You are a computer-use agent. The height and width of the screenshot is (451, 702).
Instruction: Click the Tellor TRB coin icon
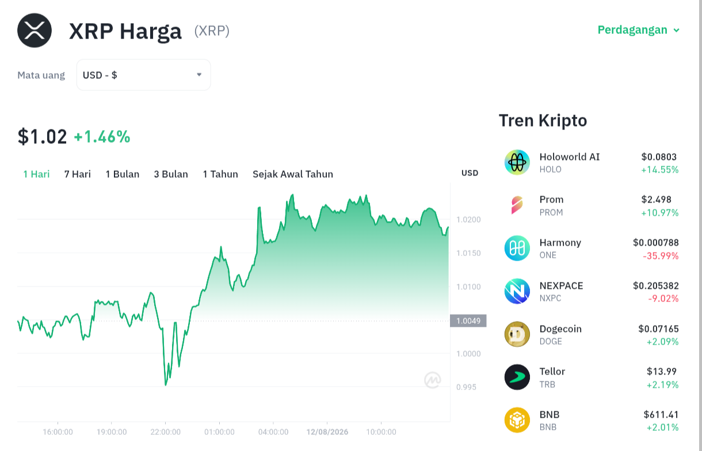pyautogui.click(x=517, y=377)
